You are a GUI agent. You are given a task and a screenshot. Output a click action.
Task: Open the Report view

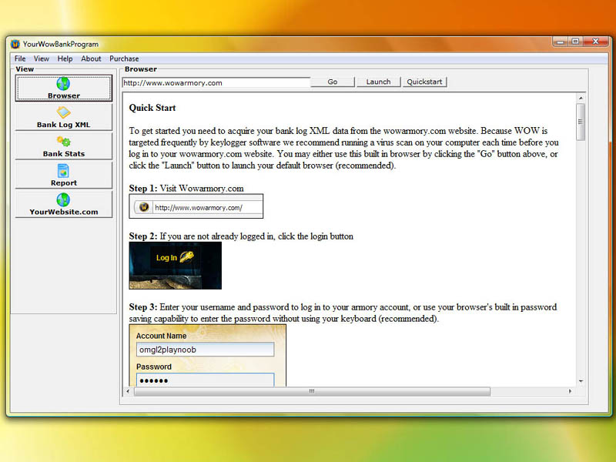[x=64, y=176]
